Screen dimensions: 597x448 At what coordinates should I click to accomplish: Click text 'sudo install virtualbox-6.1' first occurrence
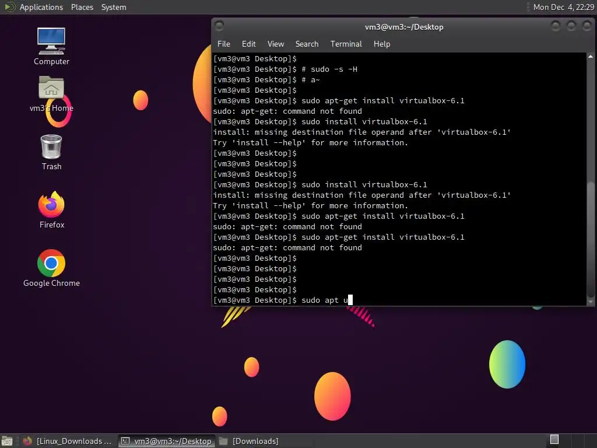click(364, 121)
